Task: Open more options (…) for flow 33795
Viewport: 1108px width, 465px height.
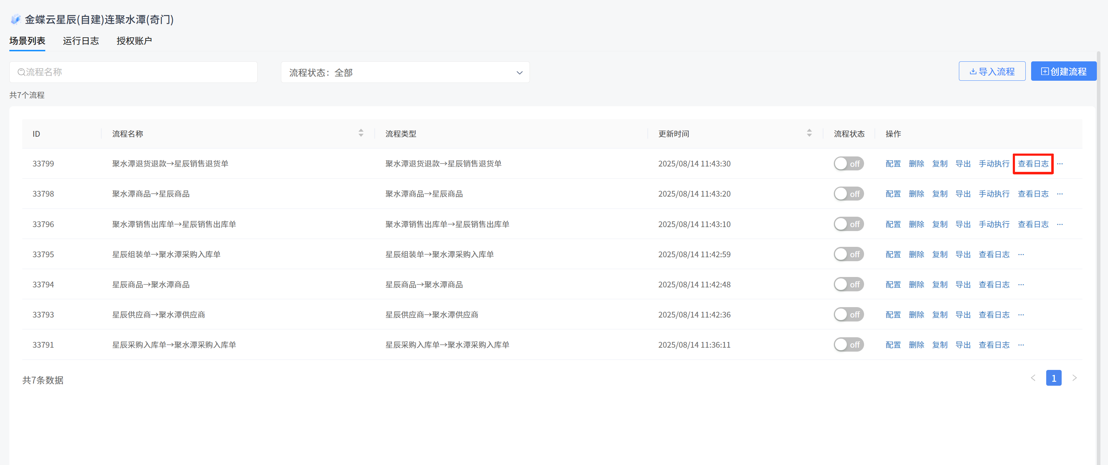Action: (x=1021, y=254)
